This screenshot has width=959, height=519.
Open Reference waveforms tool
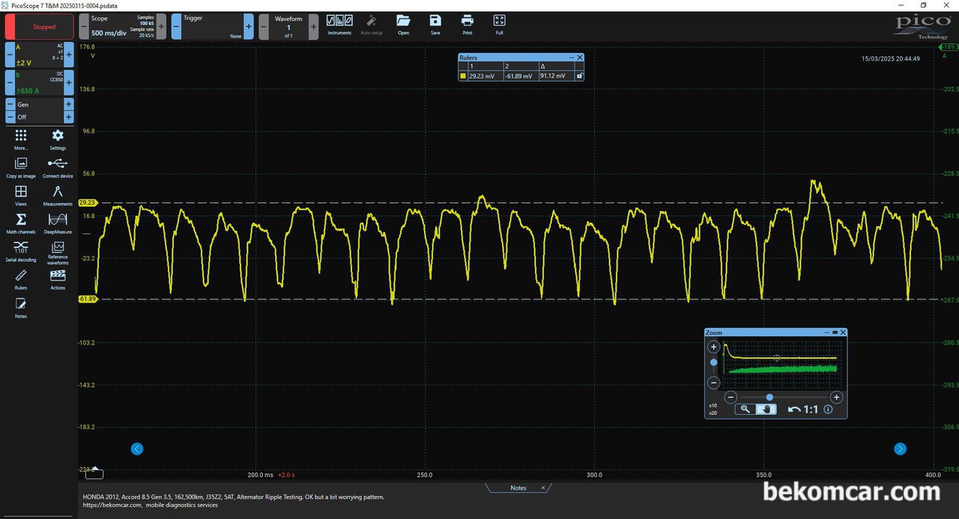point(58,253)
